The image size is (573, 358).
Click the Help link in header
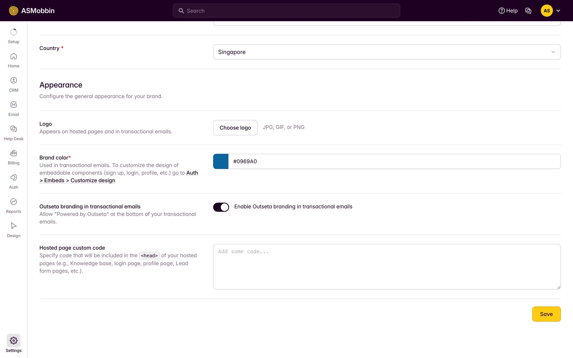(508, 11)
